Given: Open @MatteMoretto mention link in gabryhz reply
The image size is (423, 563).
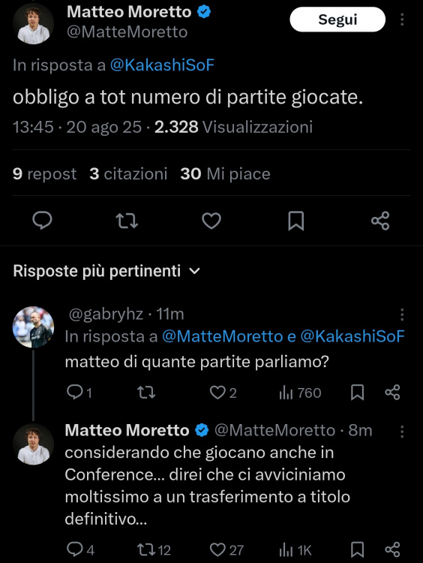Looking at the screenshot, I should pos(223,336).
